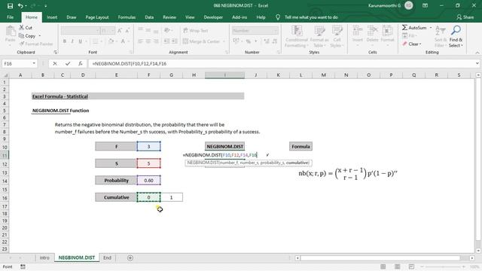Open Clipboard pane dialog launcher
The image size is (482, 271).
[55, 52]
